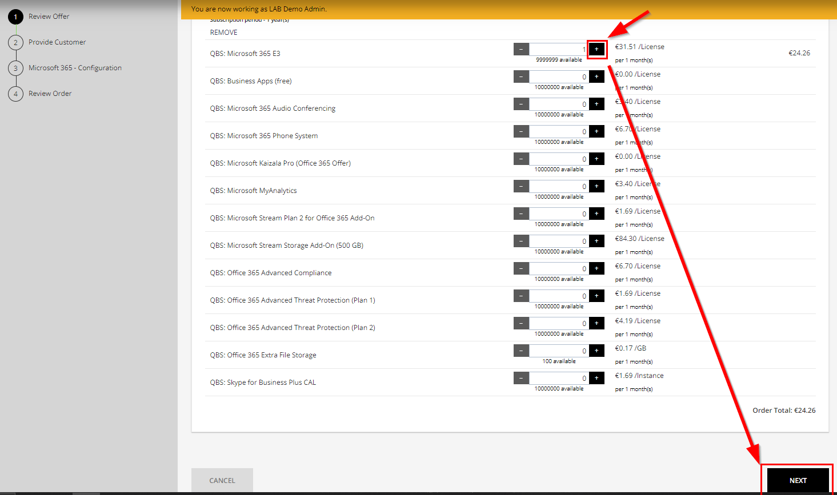Click QBS: Office 365 Extra File Storage label
This screenshot has width=837, height=495.
pos(263,355)
